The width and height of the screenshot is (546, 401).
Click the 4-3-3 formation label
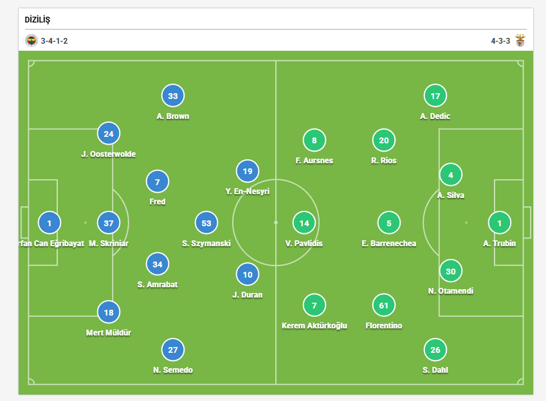[500, 41]
